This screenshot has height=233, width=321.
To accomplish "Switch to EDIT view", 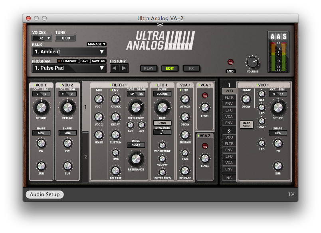I will (x=170, y=69).
